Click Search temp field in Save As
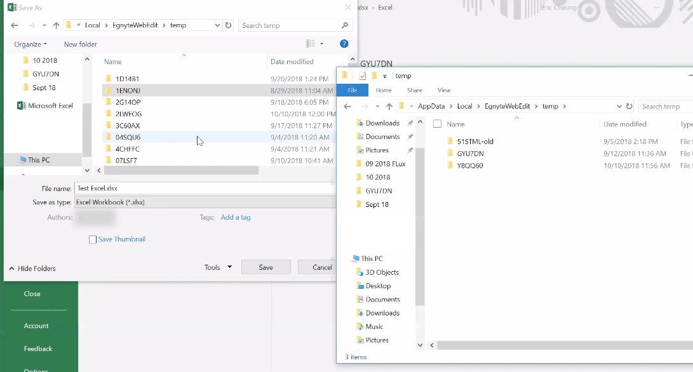693x372 pixels. tap(290, 25)
